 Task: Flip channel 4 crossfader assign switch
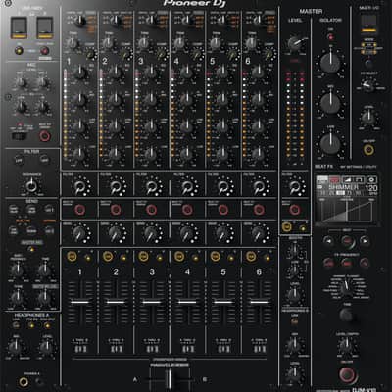tap(188, 349)
